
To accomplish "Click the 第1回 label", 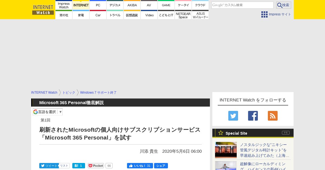I will [45, 120].
